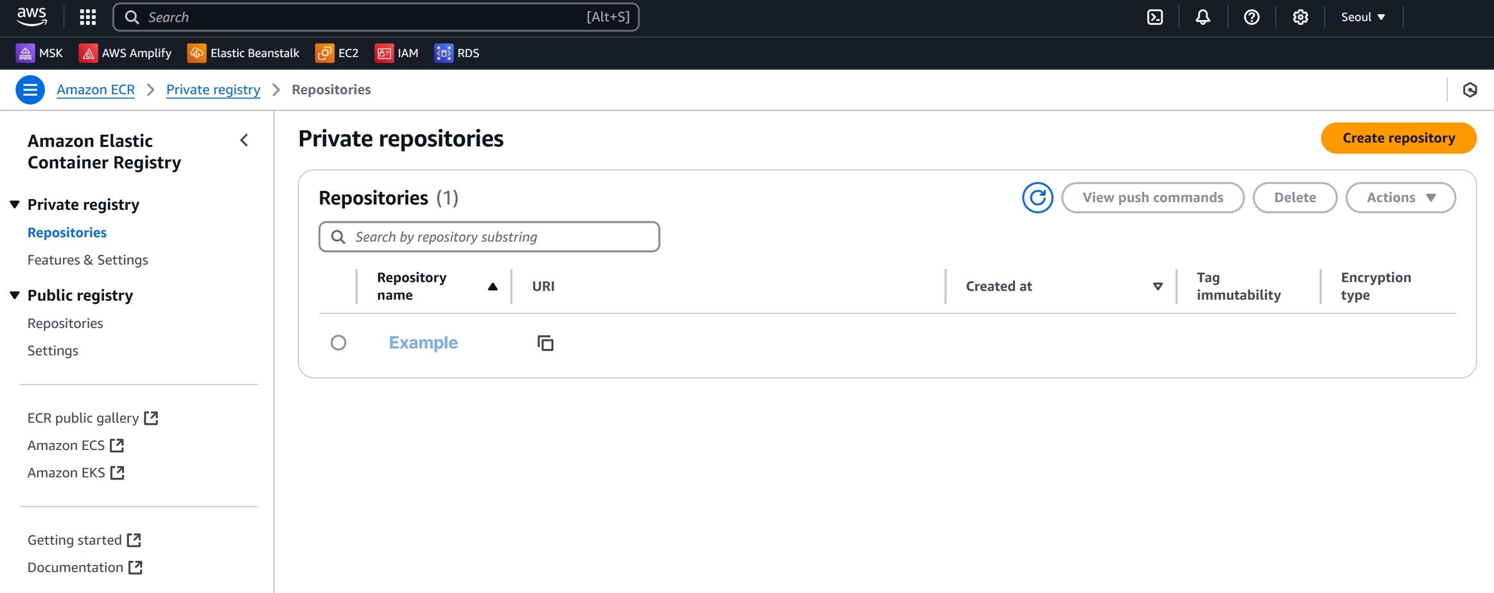Open Settings under Public registry
Image resolution: width=1494 pixels, height=593 pixels.
point(53,351)
